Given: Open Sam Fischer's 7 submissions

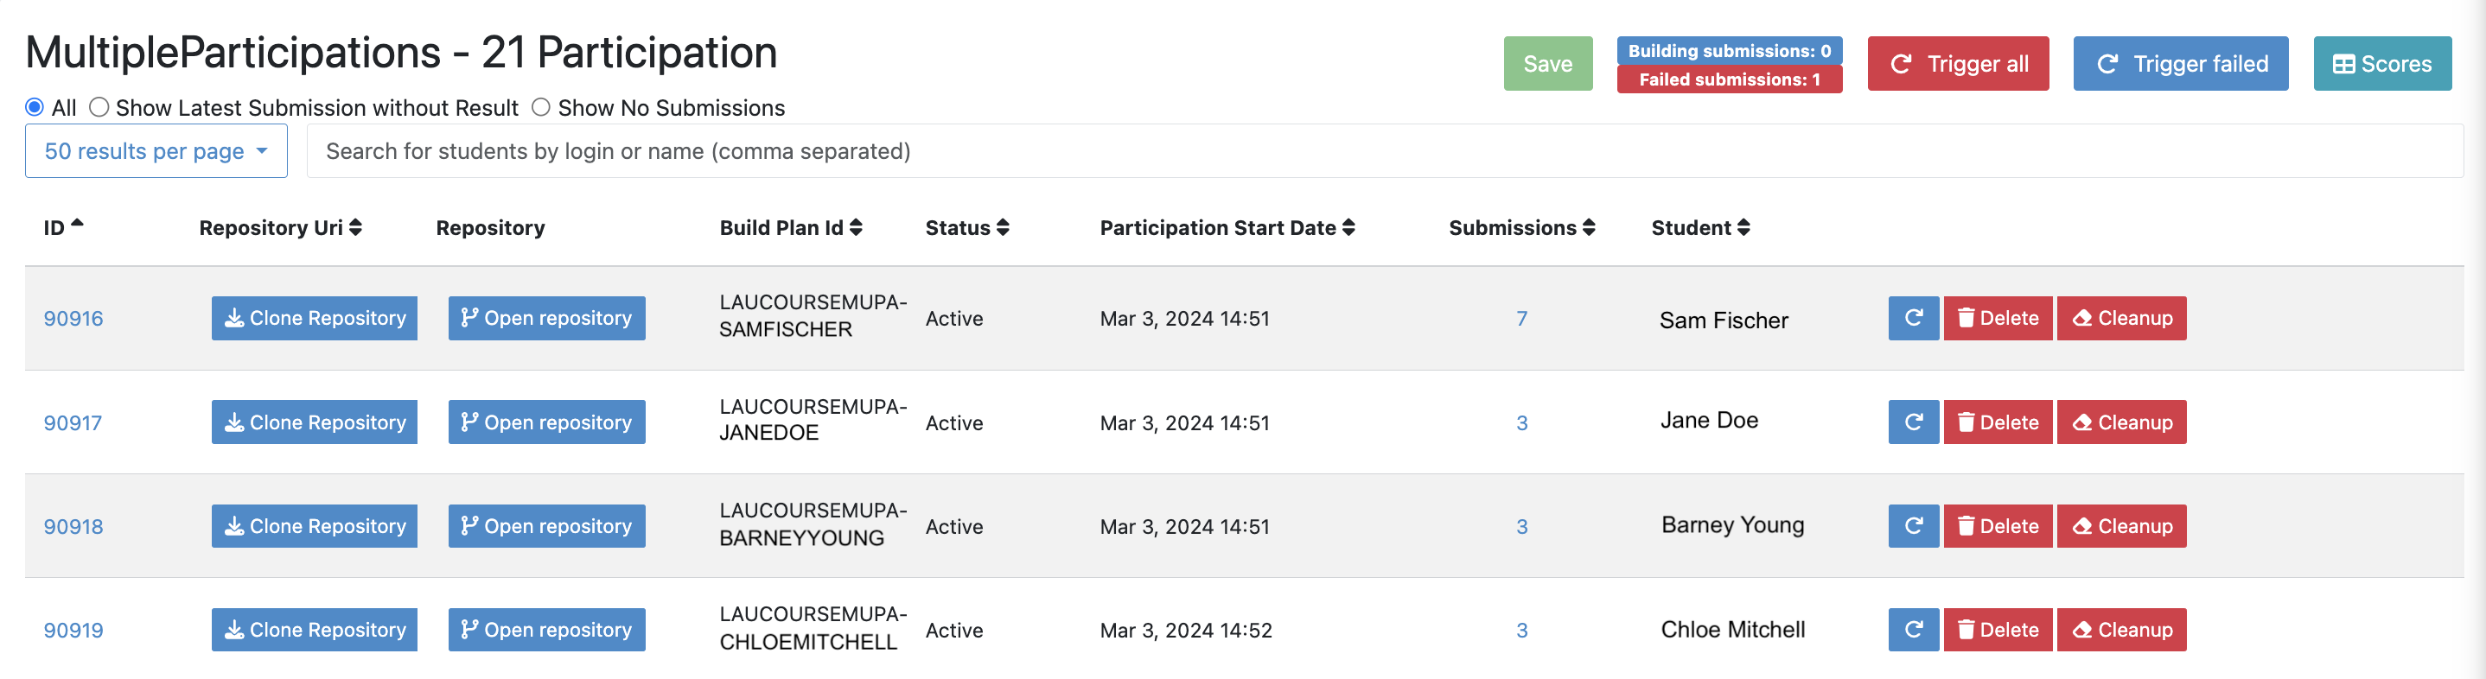Looking at the screenshot, I should pyautogui.click(x=1521, y=318).
